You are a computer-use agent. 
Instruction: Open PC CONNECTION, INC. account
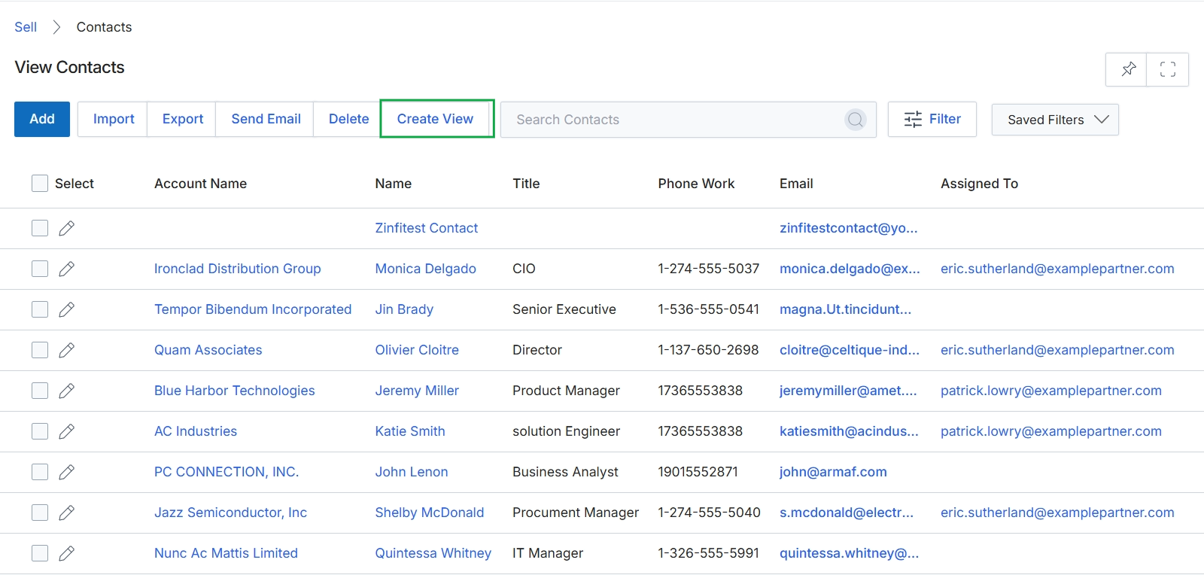tap(227, 472)
